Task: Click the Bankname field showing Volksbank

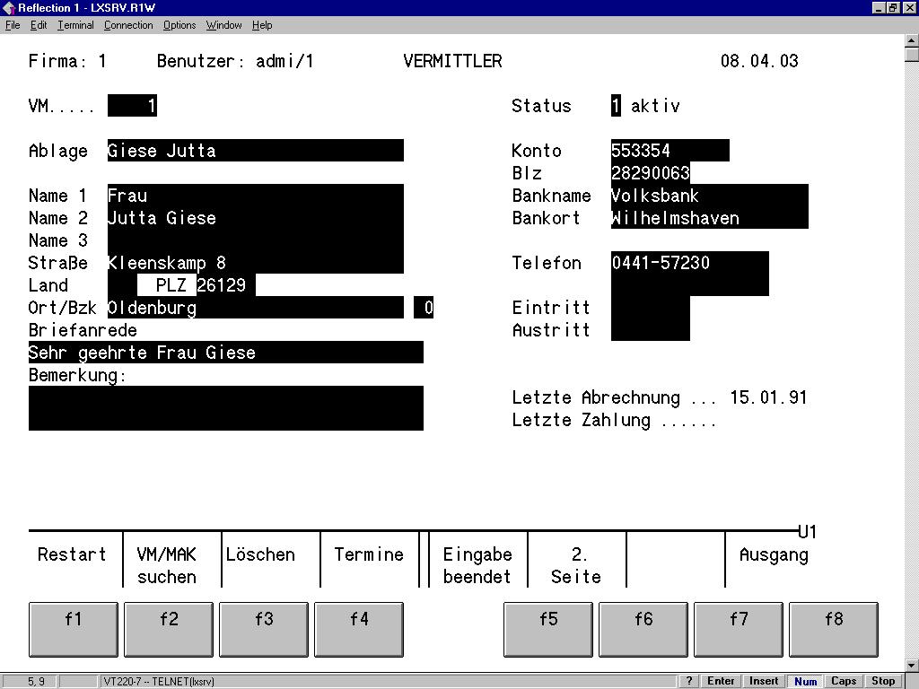Action: click(x=710, y=195)
